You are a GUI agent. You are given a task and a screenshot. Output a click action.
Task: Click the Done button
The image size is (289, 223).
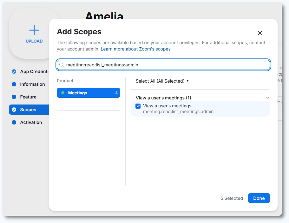pyautogui.click(x=259, y=198)
